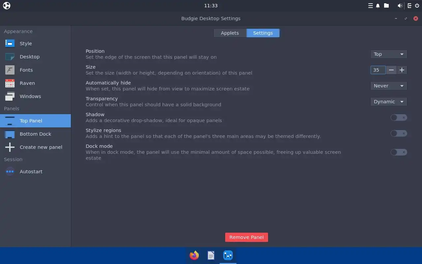Click the Size input field showing 35
This screenshot has height=264, width=422.
[378, 70]
